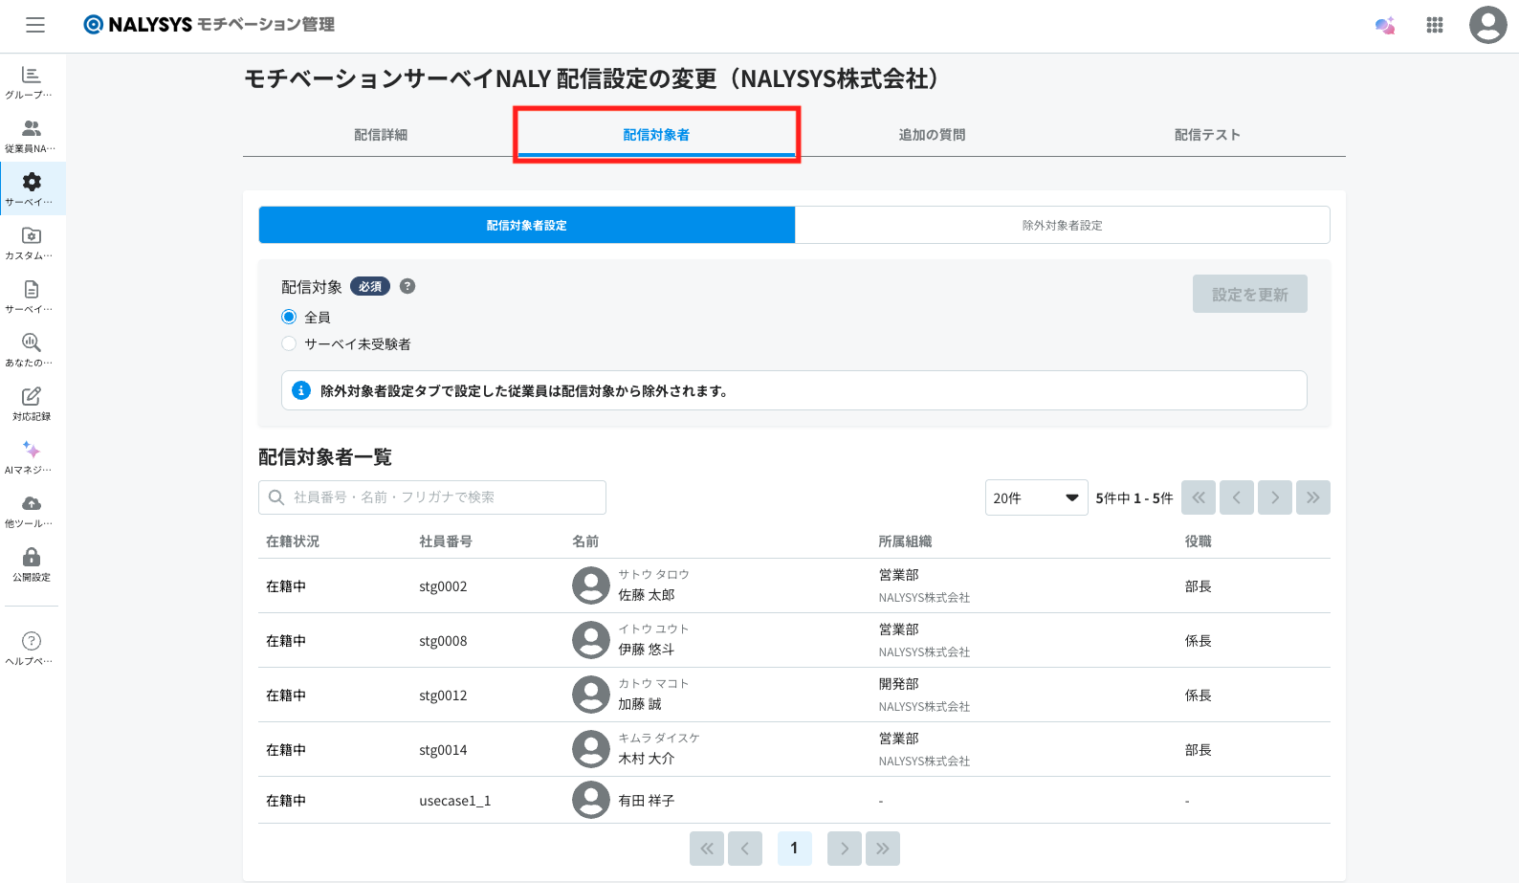This screenshot has width=1519, height=883.
Task: Open the 公開設定 lock sidebar item
Action: tap(32, 564)
